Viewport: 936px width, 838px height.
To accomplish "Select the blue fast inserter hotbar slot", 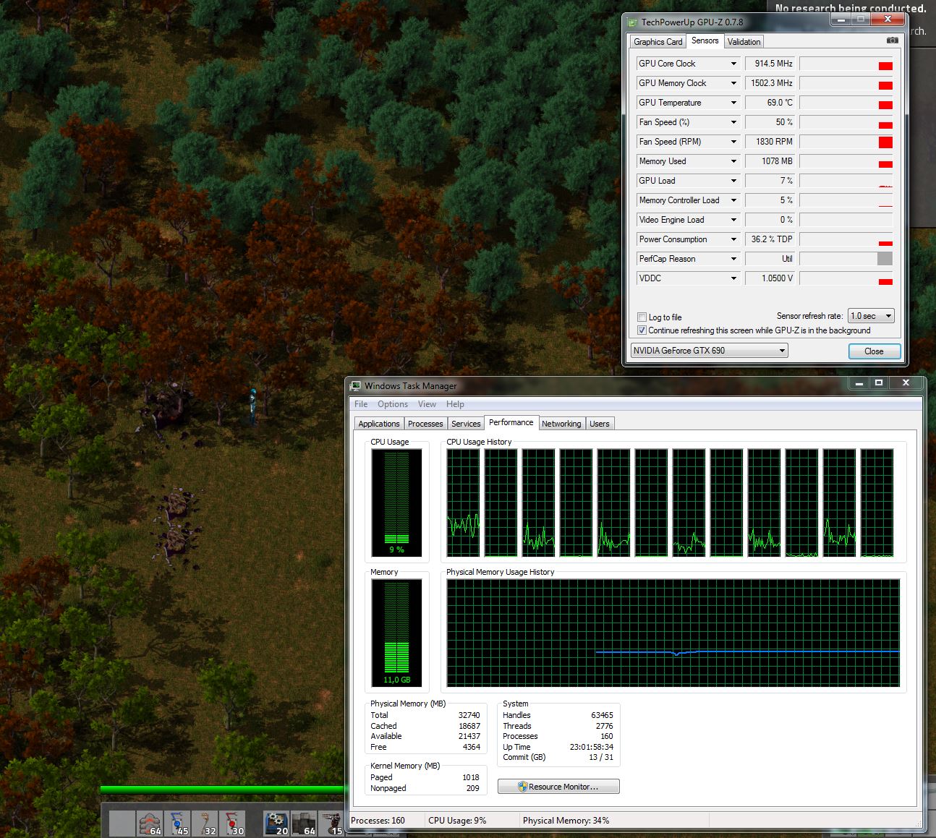I will pyautogui.click(x=178, y=824).
